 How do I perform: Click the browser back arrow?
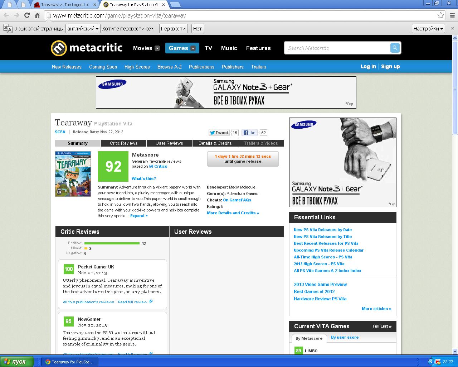(x=6, y=15)
